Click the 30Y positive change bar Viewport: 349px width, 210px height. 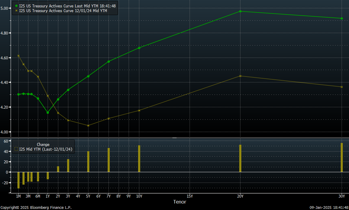[342, 157]
